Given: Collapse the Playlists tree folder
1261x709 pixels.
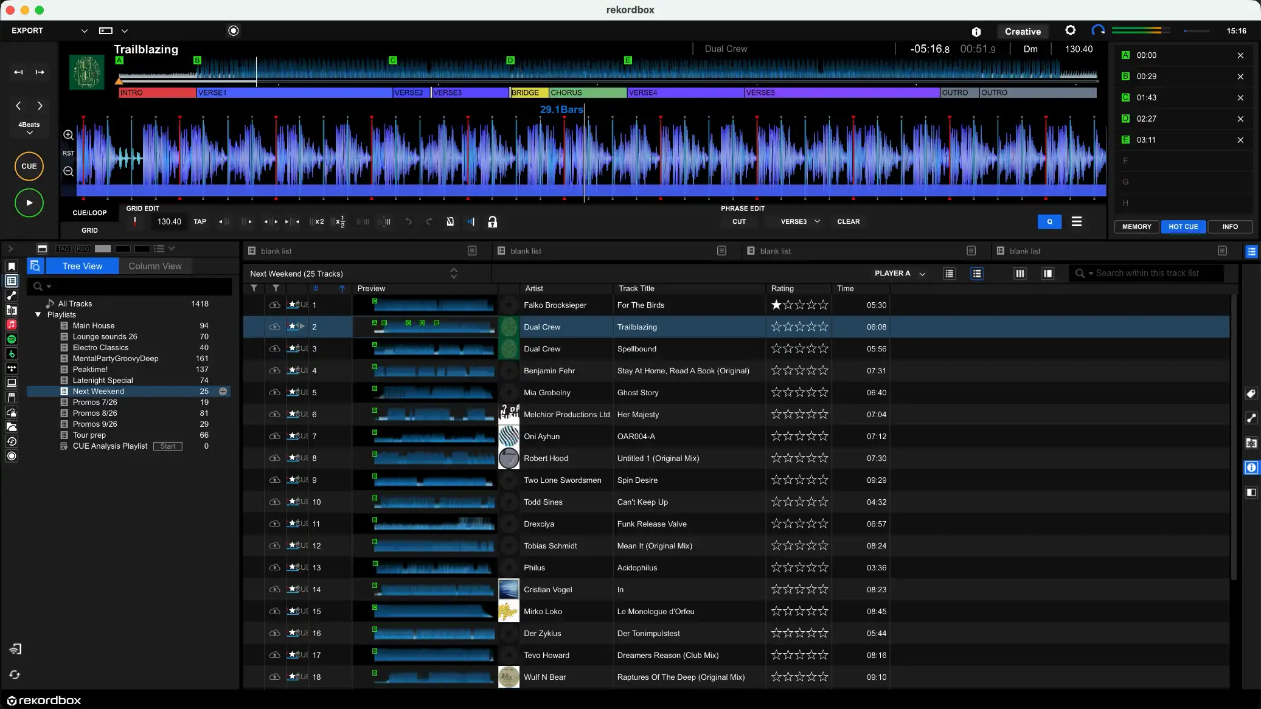Looking at the screenshot, I should 38,315.
